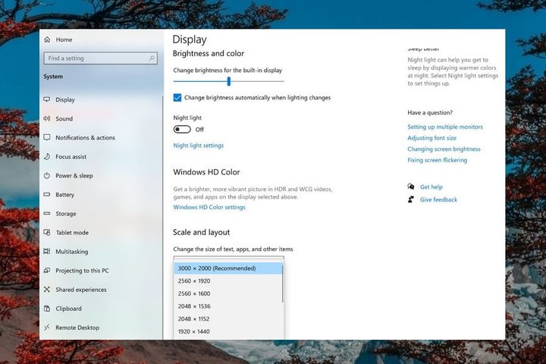Click the search magnifier icon

tap(152, 58)
